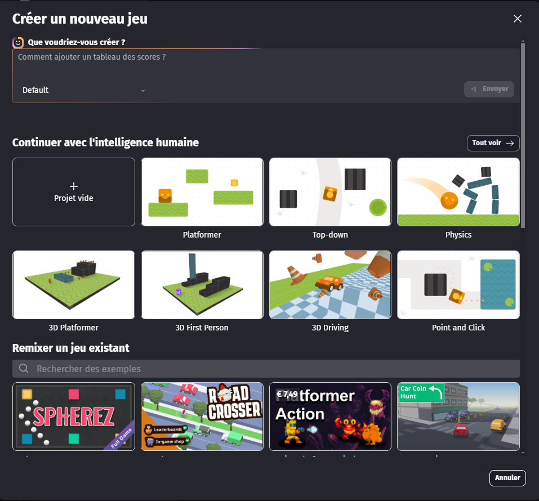The width and height of the screenshot is (539, 501).
Task: Remix the Road Crosser example game
Action: [x=202, y=417]
